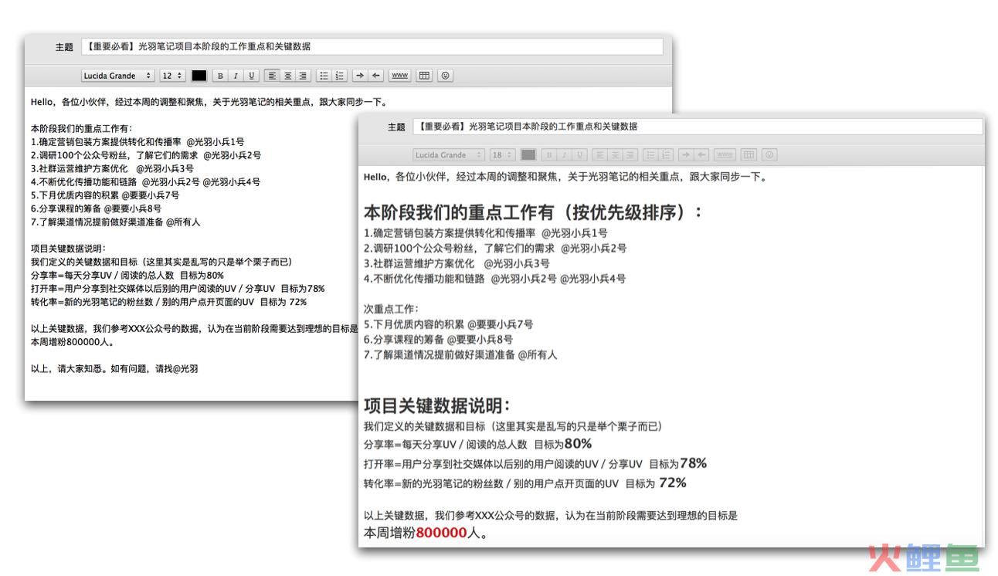Increase indent with right arrow in front window
The image size is (998, 576).
point(686,155)
